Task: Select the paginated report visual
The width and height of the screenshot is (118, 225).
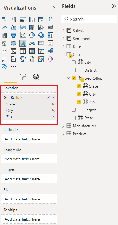Action: pyautogui.click(x=32, y=59)
